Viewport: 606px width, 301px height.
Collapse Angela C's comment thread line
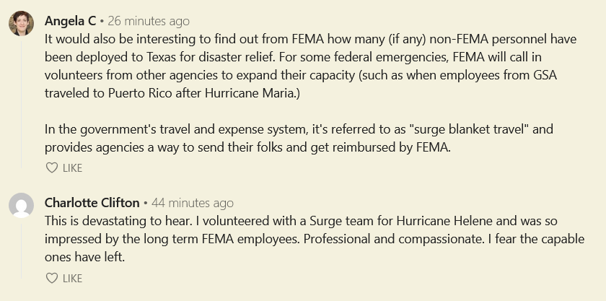click(21, 102)
